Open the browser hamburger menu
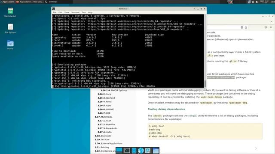Viewport: 275px width, 154px height. [x=271, y=27]
